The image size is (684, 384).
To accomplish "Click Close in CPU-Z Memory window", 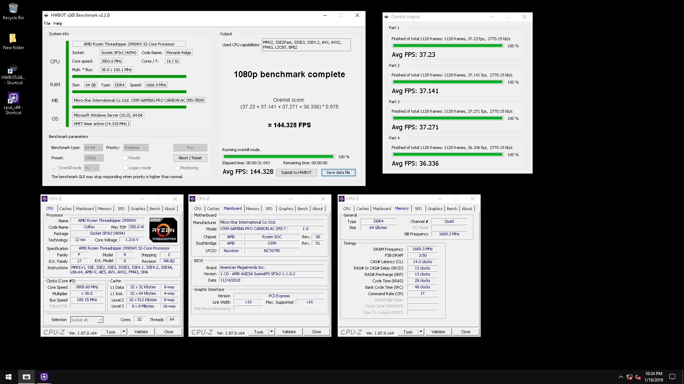I will (466, 332).
